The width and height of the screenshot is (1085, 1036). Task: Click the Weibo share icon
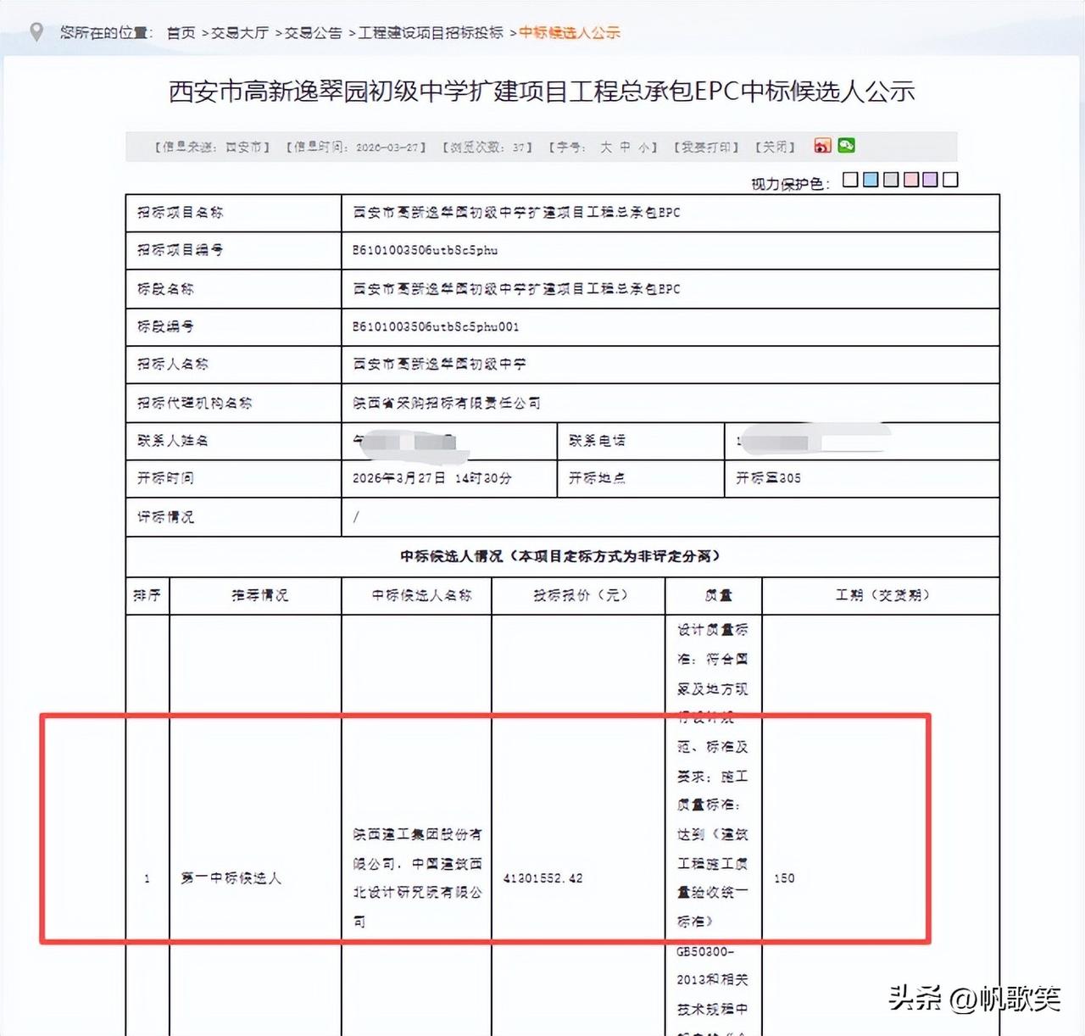pos(822,146)
